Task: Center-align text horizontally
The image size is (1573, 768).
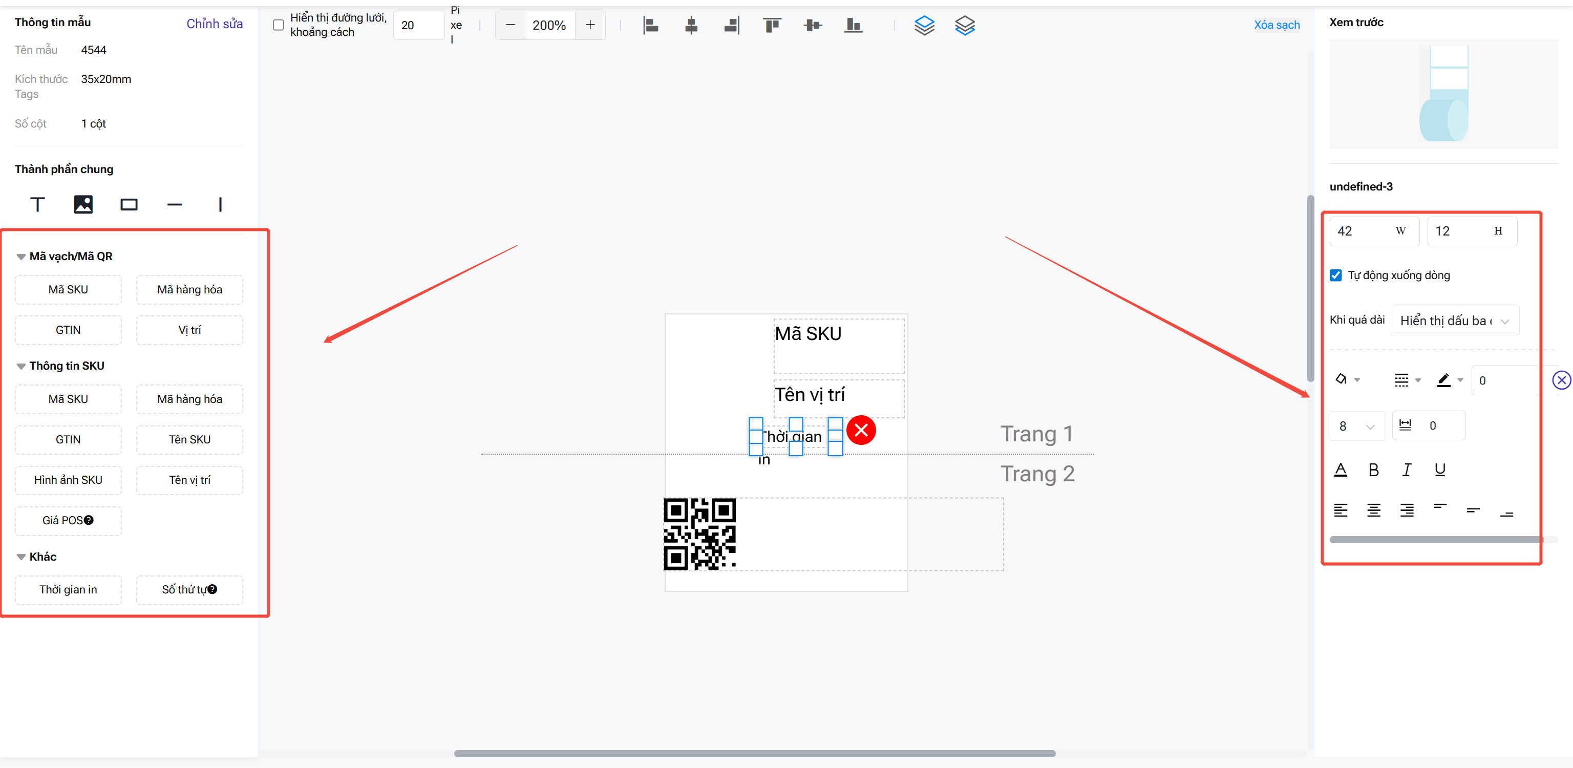Action: coord(1373,510)
